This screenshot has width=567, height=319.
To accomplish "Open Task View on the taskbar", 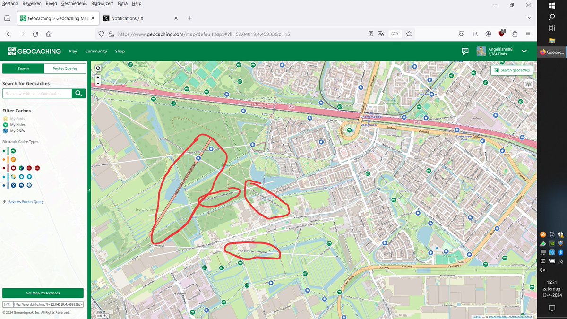I will [x=552, y=28].
